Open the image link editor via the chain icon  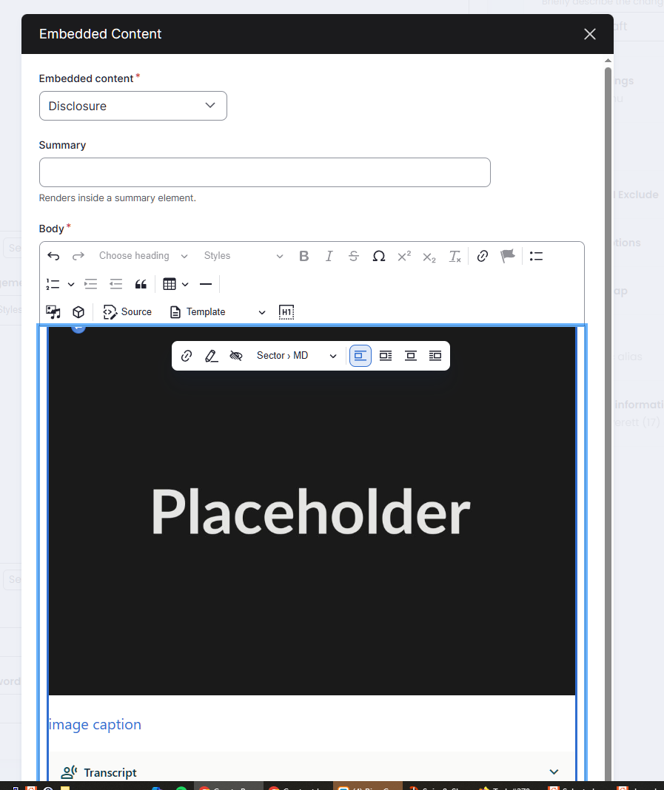click(x=186, y=355)
